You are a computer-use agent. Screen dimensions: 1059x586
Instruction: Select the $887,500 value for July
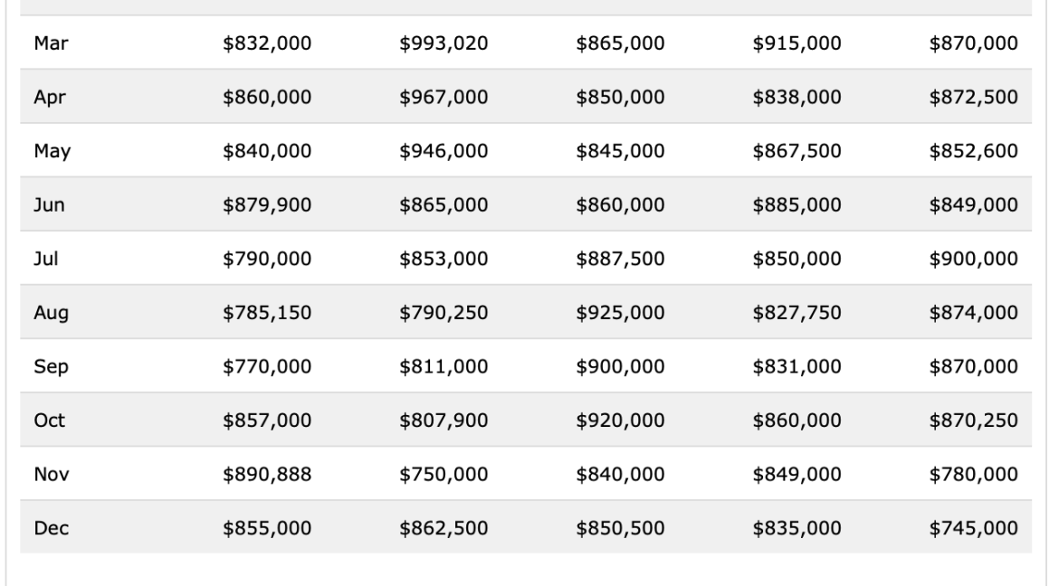[x=620, y=258]
